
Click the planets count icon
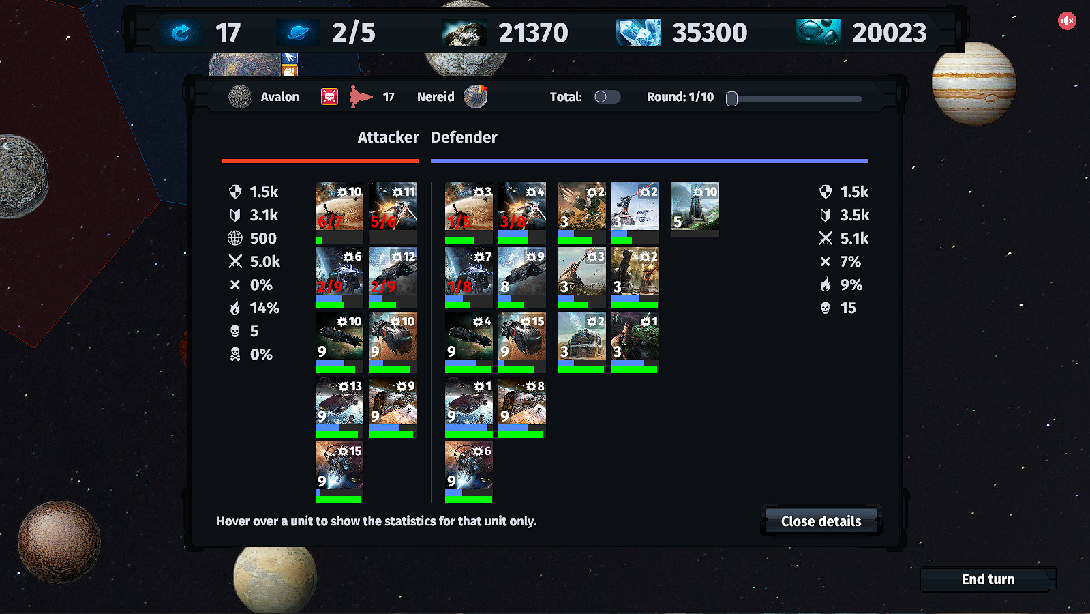coord(298,32)
